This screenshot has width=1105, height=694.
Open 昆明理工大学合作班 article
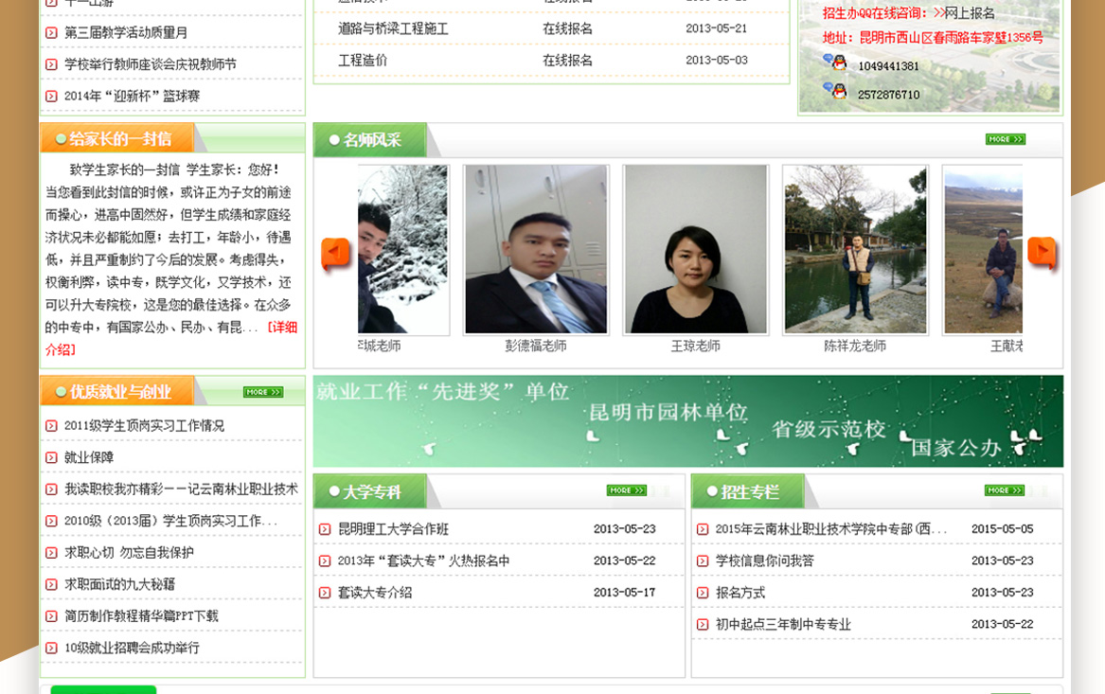(393, 529)
